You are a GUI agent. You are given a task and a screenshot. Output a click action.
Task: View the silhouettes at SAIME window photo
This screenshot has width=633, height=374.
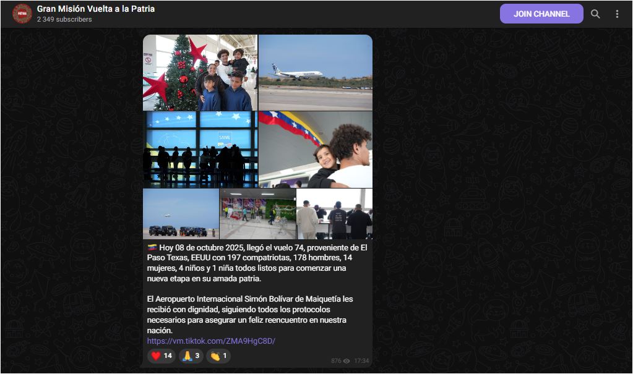click(200, 149)
